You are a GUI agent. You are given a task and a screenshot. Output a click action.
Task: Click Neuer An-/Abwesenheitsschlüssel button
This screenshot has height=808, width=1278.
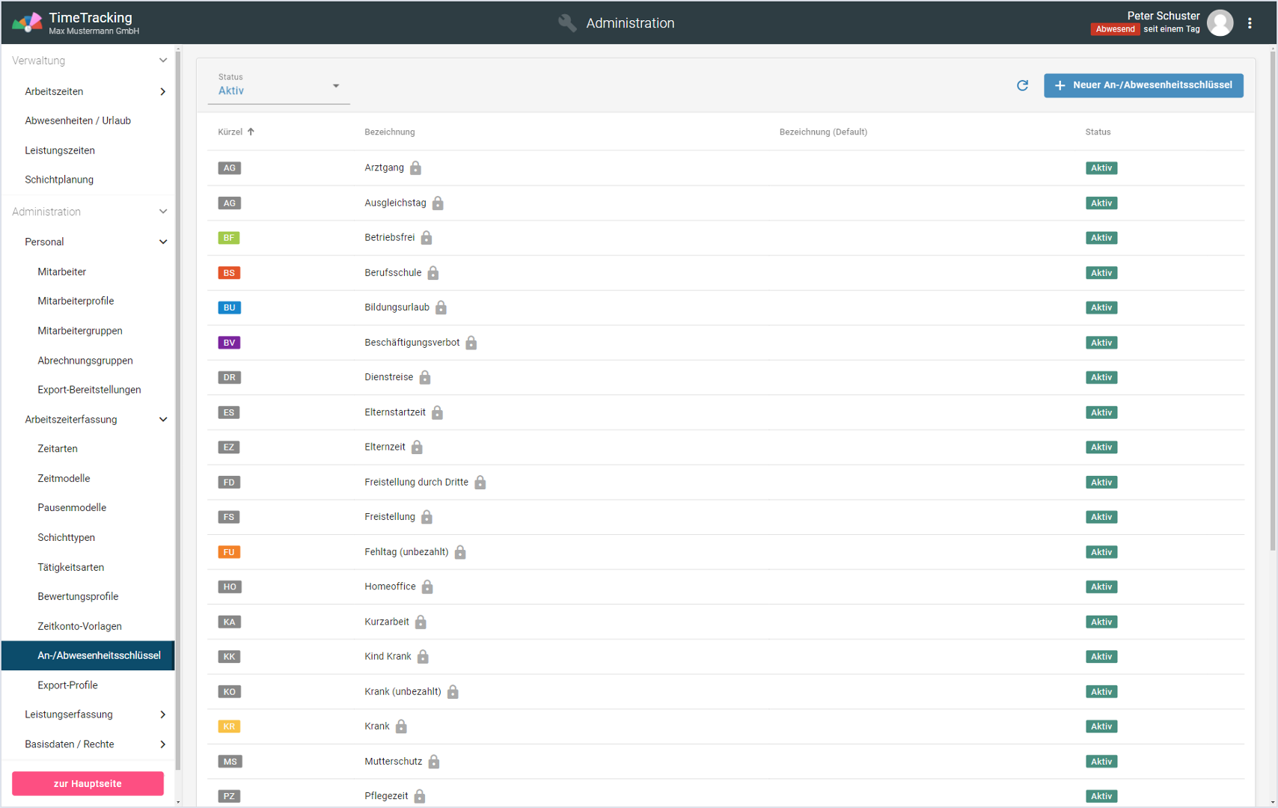[x=1143, y=85]
